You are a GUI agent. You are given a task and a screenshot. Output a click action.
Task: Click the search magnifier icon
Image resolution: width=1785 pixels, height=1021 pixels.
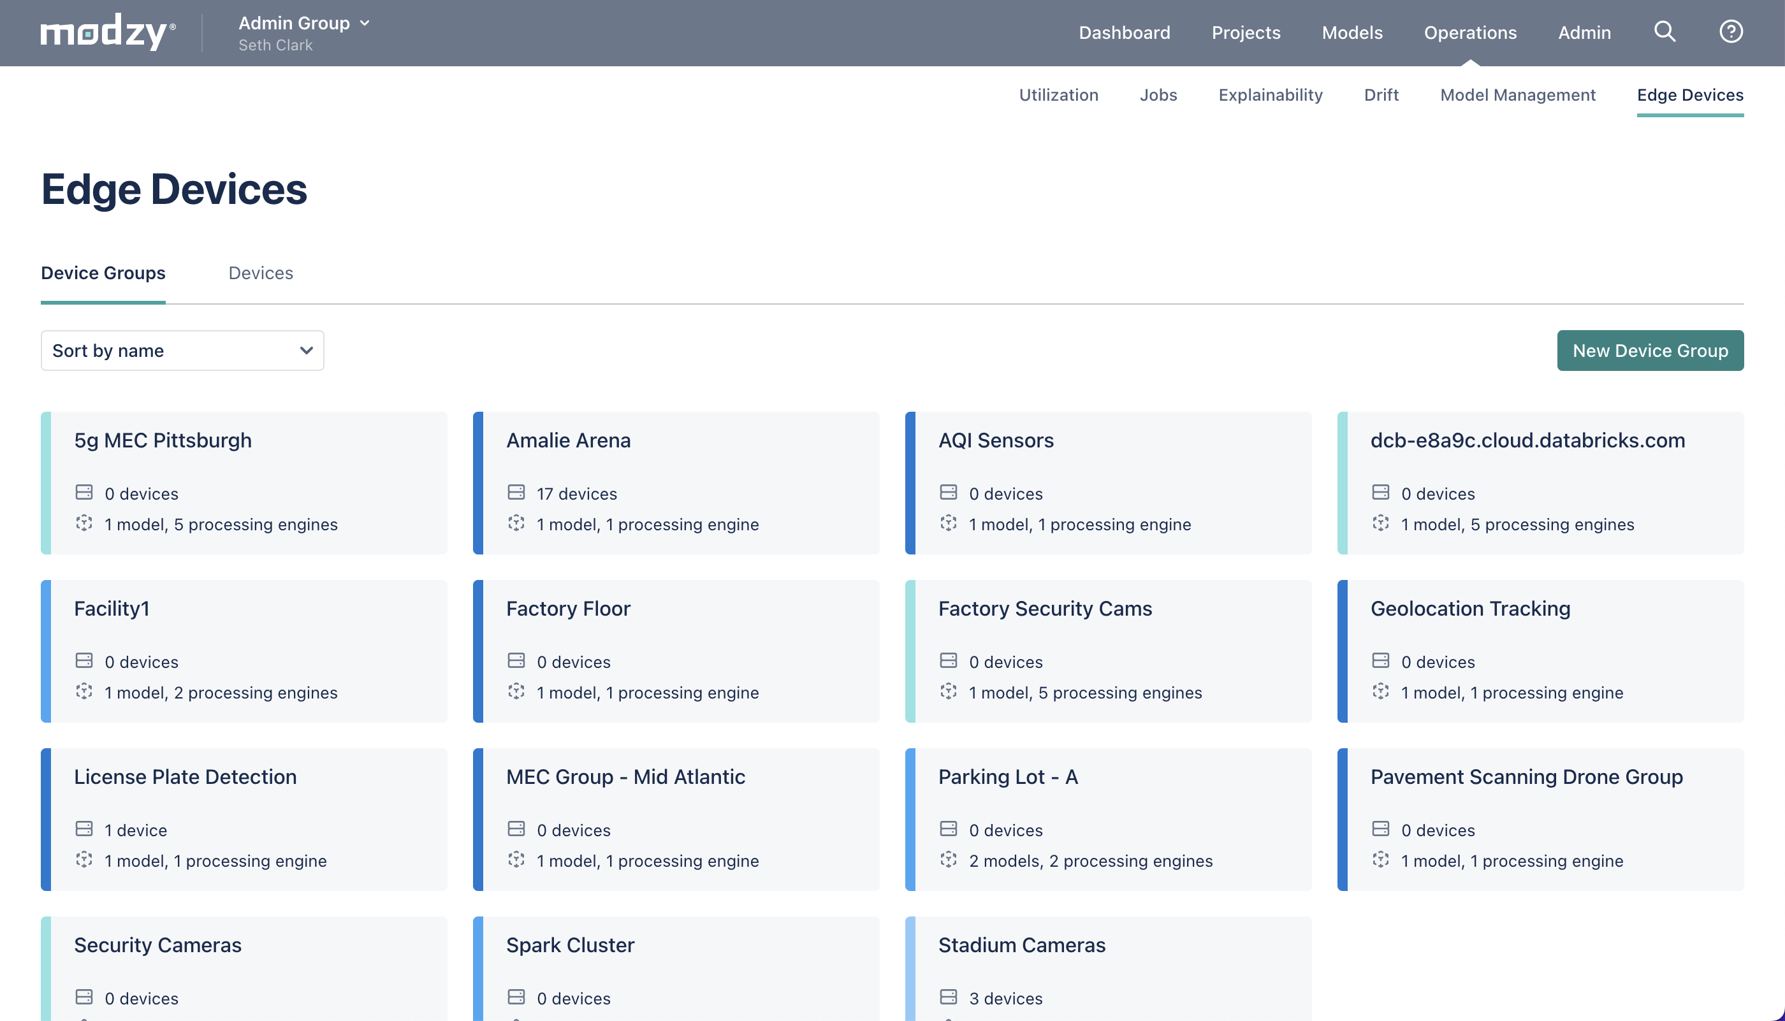(1665, 32)
